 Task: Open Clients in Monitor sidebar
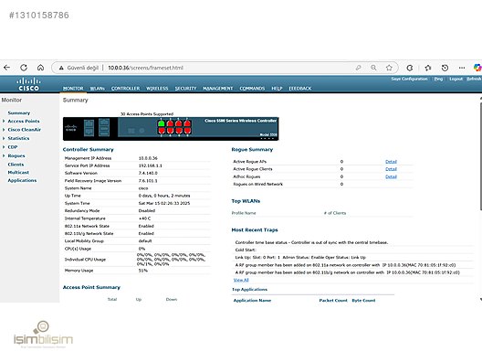click(16, 165)
